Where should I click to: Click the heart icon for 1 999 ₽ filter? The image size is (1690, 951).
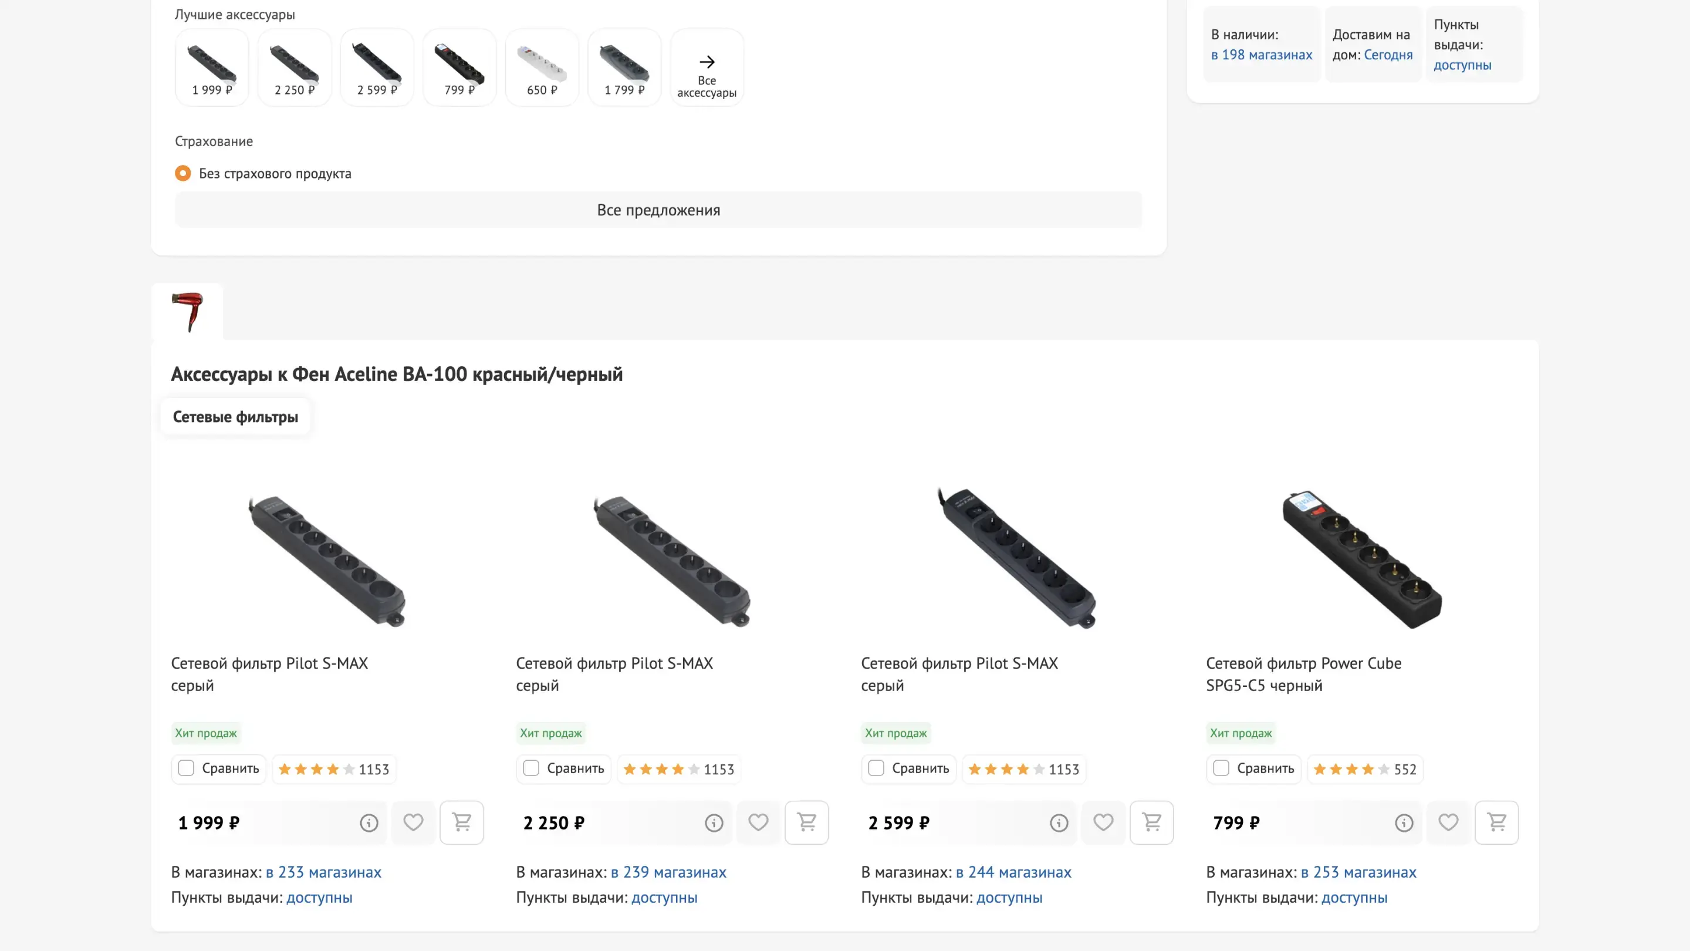click(x=413, y=822)
